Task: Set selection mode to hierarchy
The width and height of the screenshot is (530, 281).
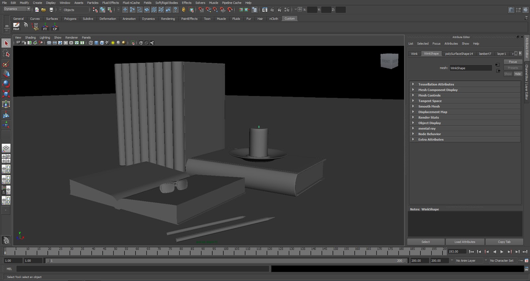Action: tap(95, 10)
